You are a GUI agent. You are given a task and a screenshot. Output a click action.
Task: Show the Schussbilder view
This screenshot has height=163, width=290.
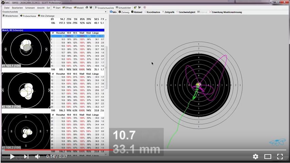(x=123, y=7)
